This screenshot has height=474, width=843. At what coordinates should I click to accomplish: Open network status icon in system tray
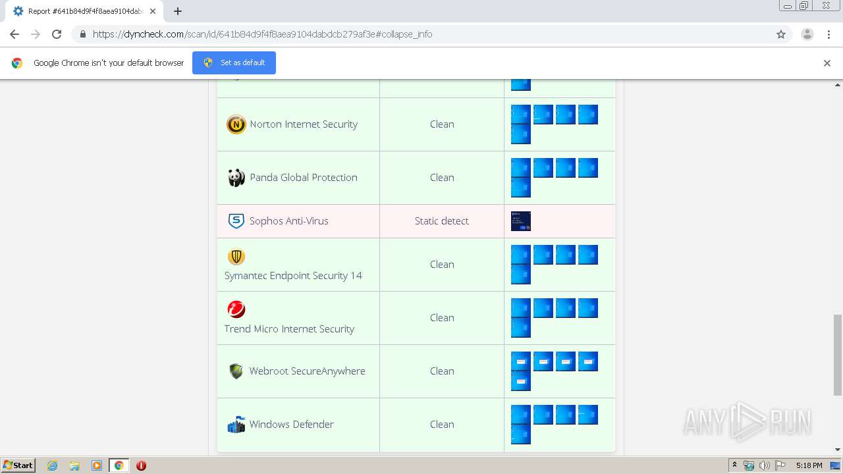pyautogui.click(x=749, y=465)
